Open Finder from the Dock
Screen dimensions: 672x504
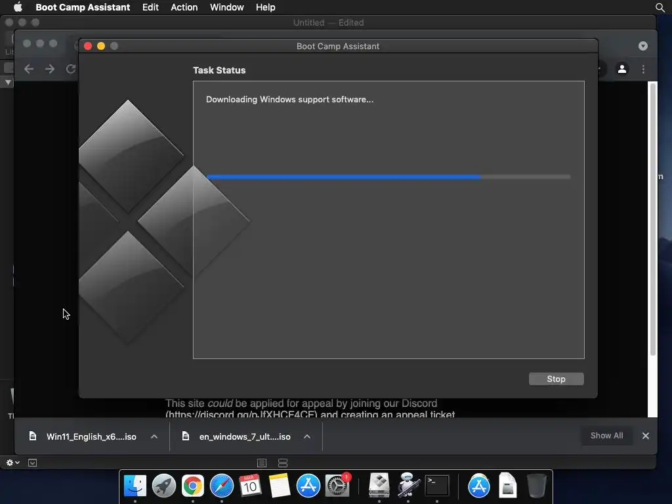point(135,486)
